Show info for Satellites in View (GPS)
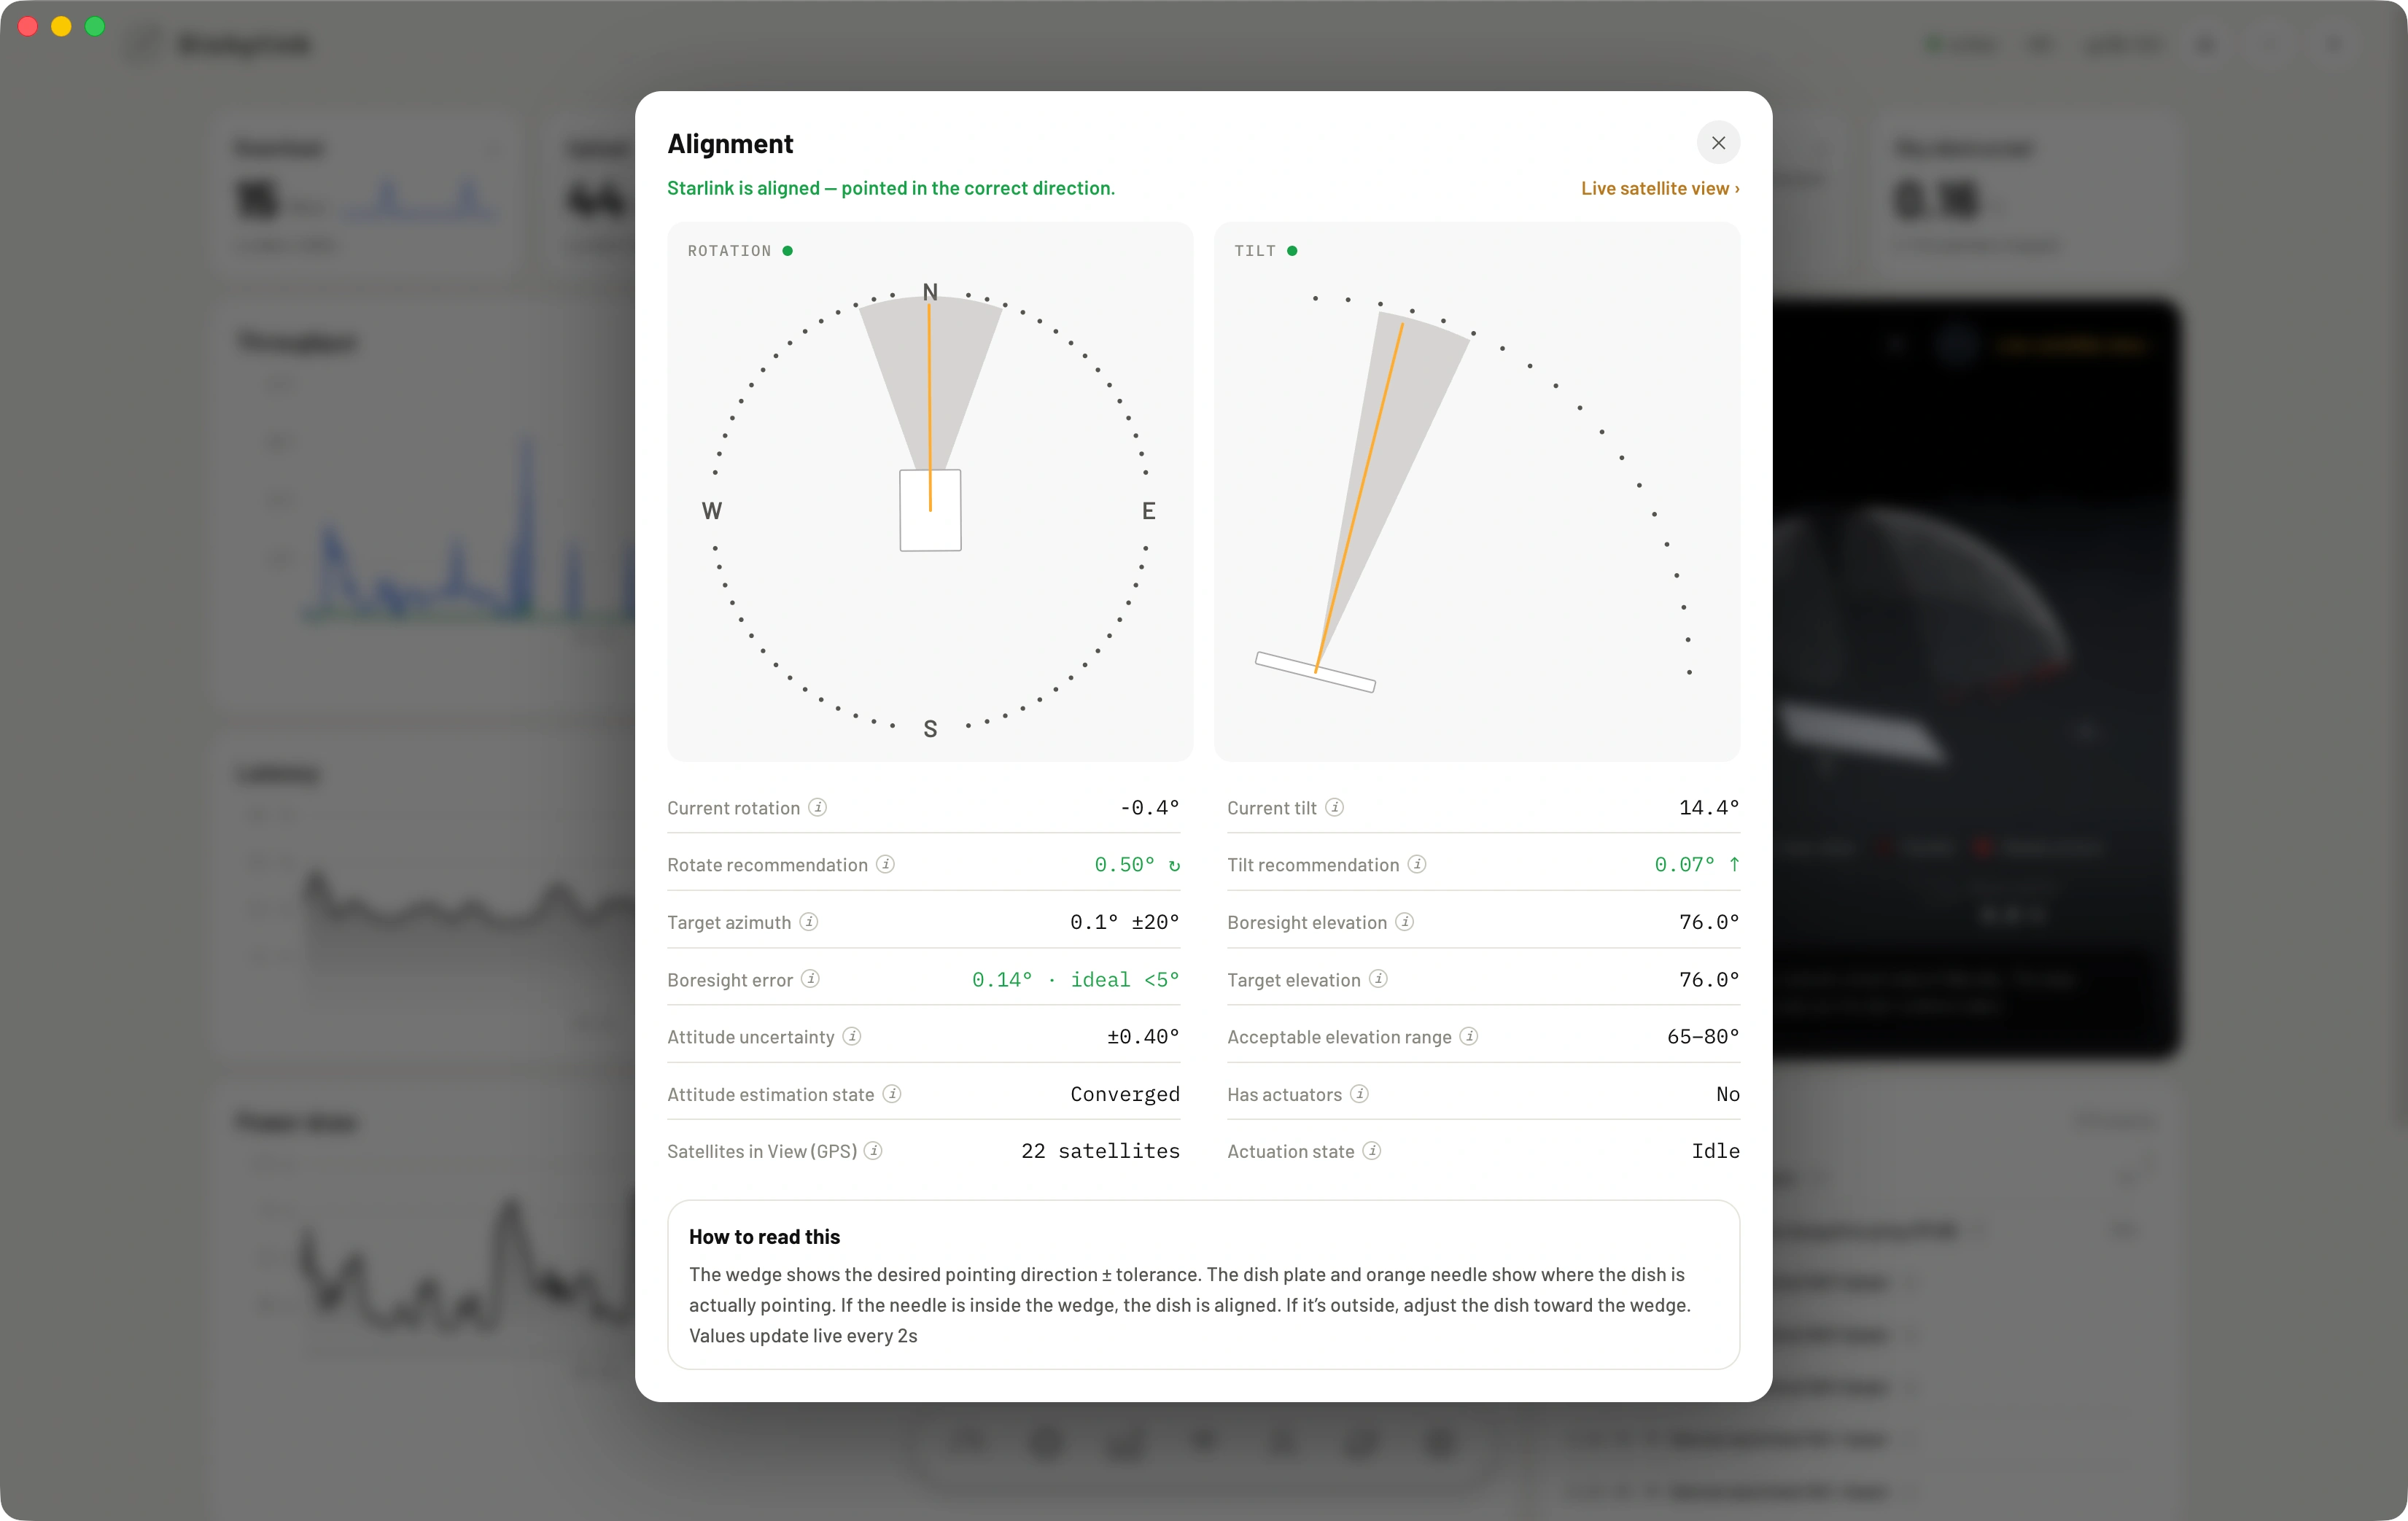 click(873, 1151)
